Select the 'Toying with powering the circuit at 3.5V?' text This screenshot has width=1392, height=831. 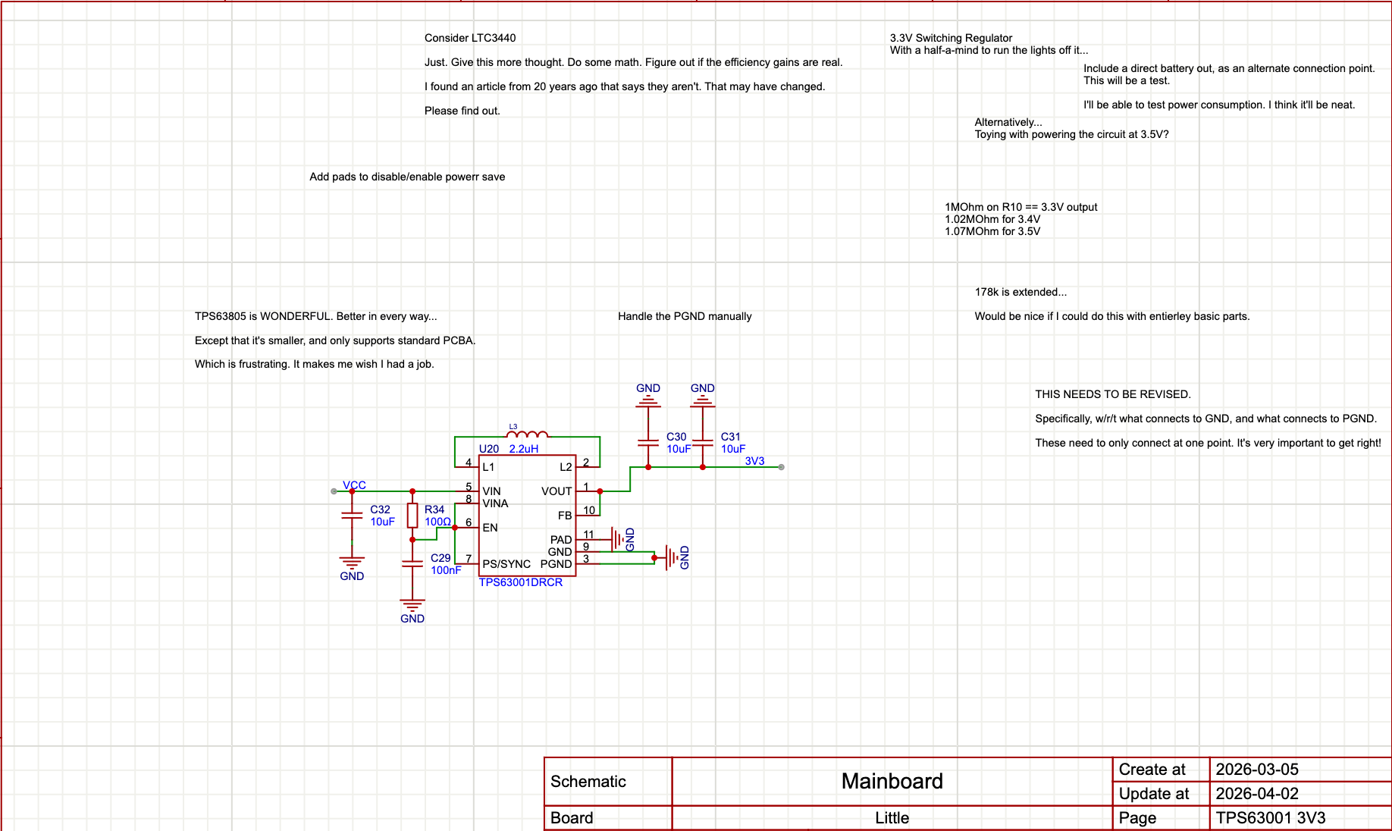[x=1071, y=134]
